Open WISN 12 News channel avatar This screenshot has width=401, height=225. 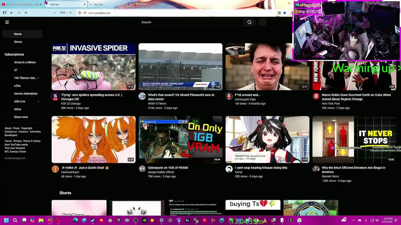(142, 96)
